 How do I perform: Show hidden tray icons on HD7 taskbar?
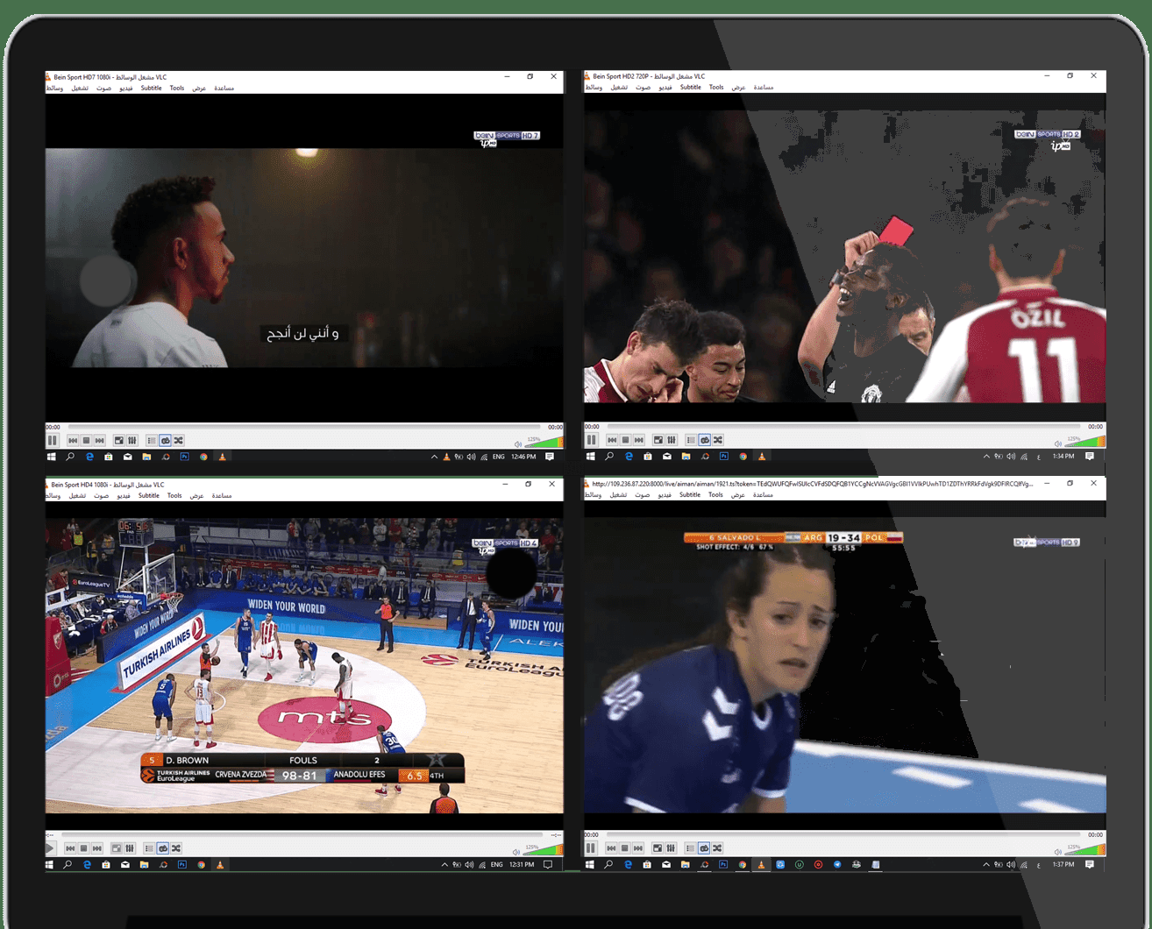434,457
